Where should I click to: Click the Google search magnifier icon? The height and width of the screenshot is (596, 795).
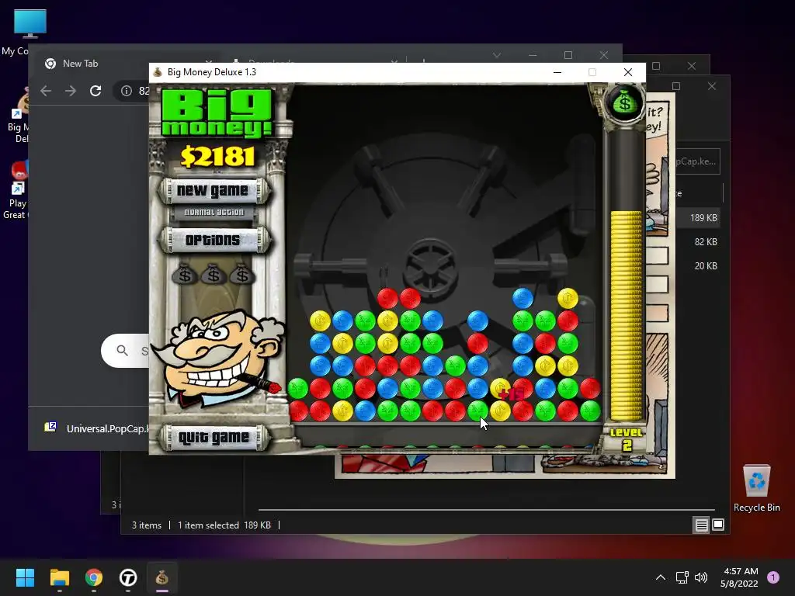tap(122, 350)
